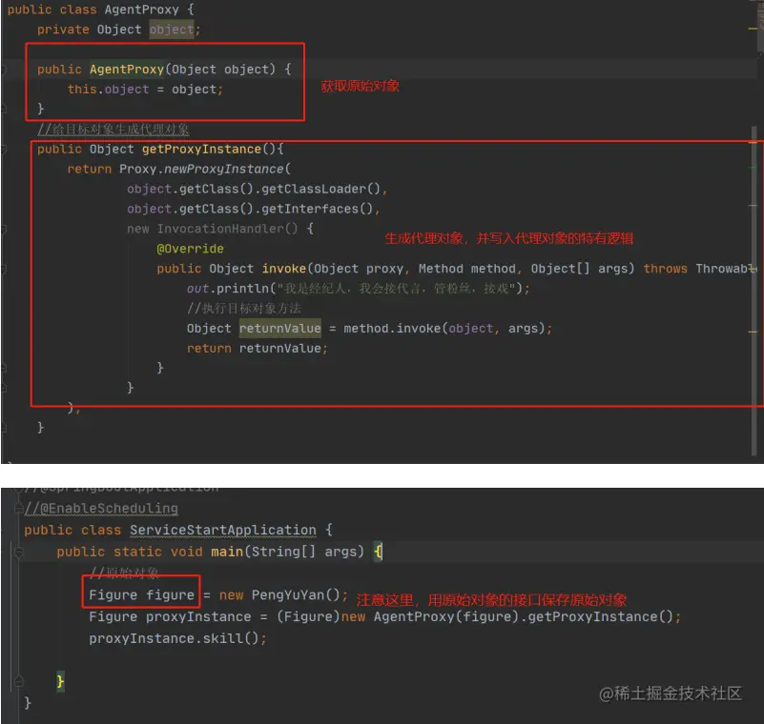Click the String[] args parameter

tap(304, 552)
